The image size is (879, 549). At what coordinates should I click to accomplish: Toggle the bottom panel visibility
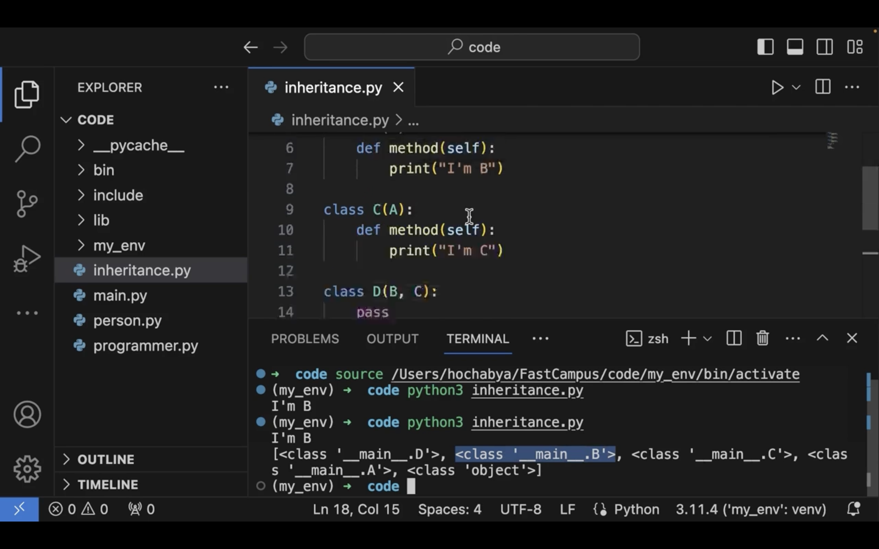(x=795, y=47)
